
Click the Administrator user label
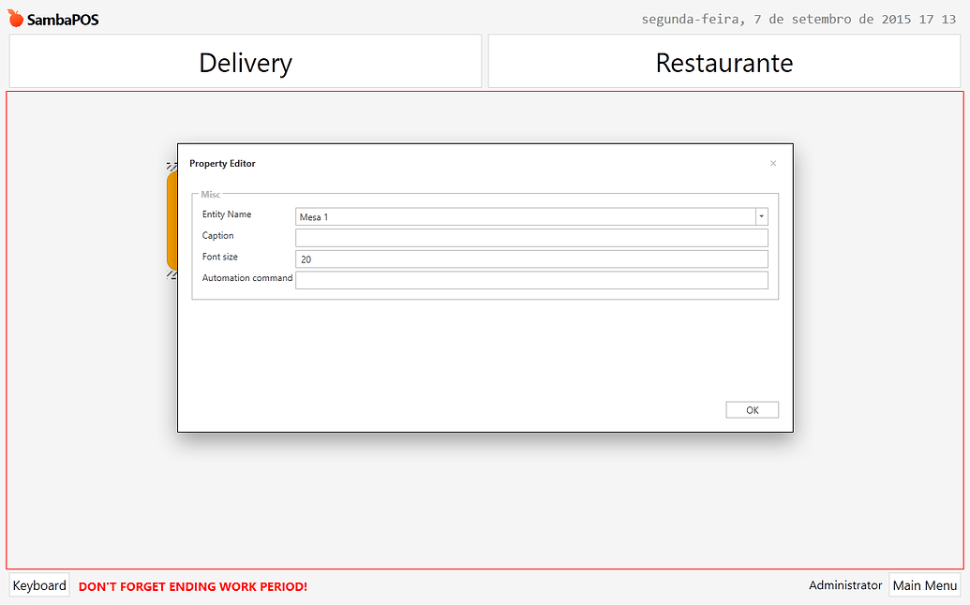tap(844, 584)
